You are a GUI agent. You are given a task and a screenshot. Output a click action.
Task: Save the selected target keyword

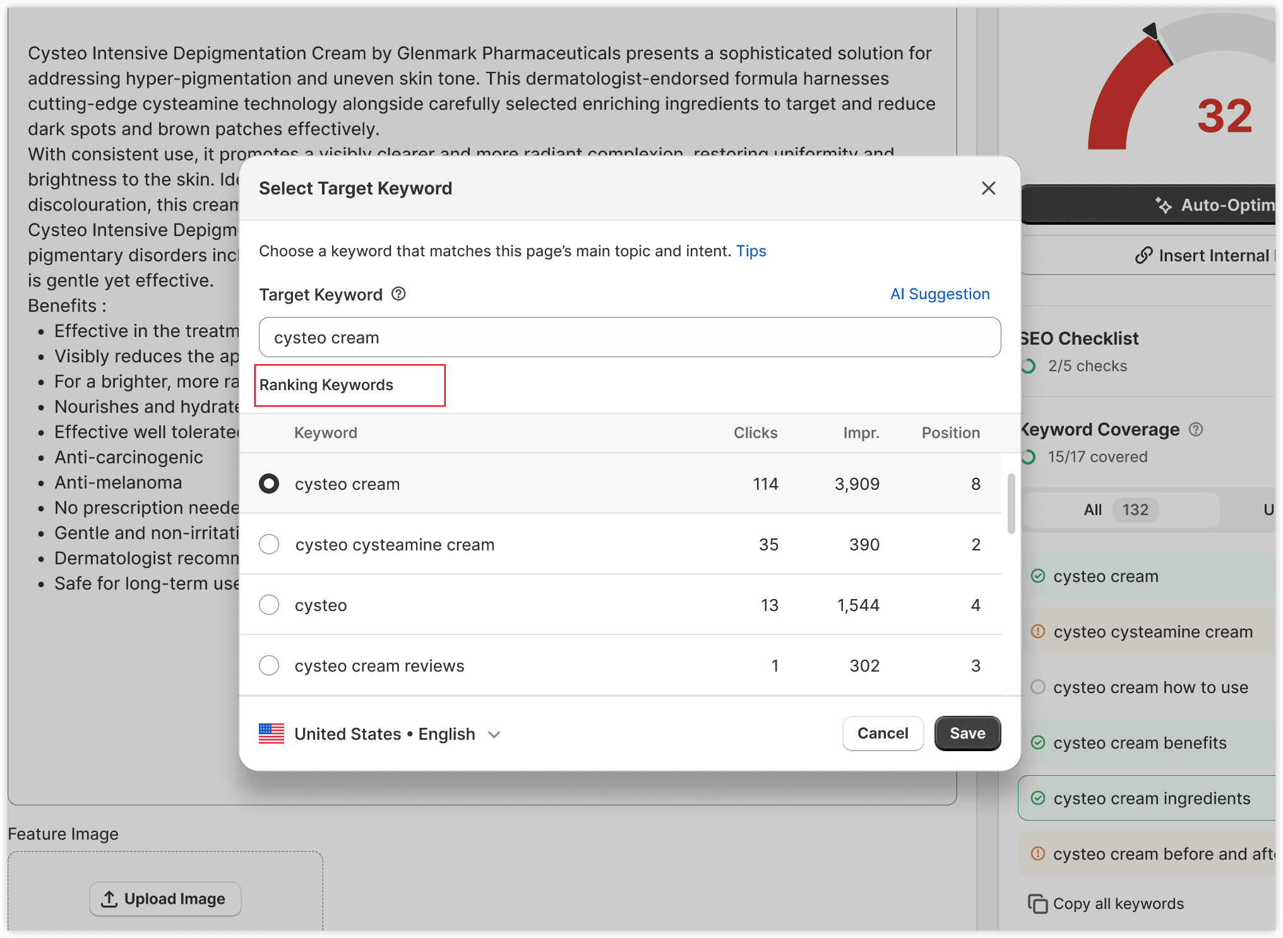click(967, 733)
